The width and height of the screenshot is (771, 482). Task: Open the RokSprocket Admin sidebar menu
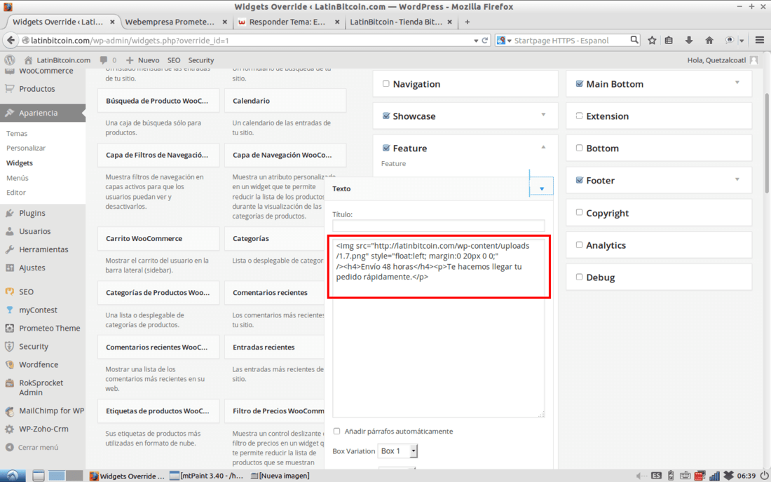tap(43, 387)
